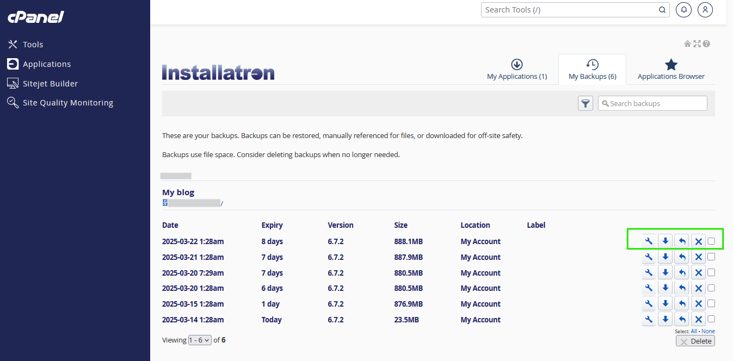Viewport: 733px width, 361px height.
Task: Click the My blog heading
Action: tap(178, 192)
